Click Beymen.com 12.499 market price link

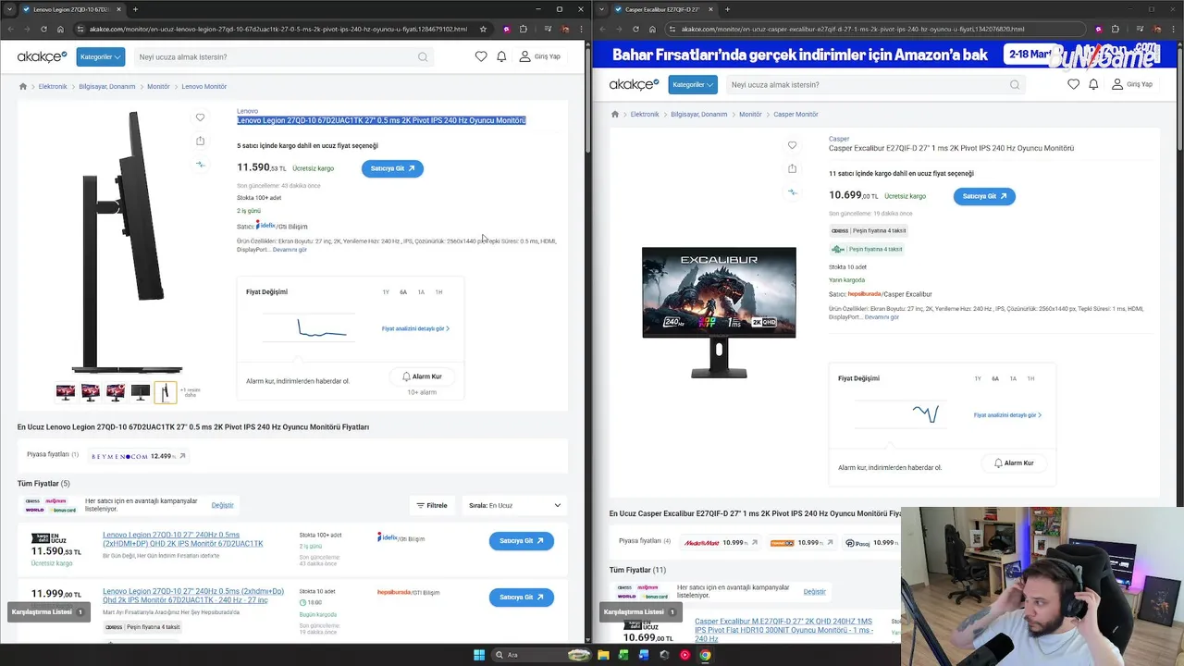(x=137, y=456)
